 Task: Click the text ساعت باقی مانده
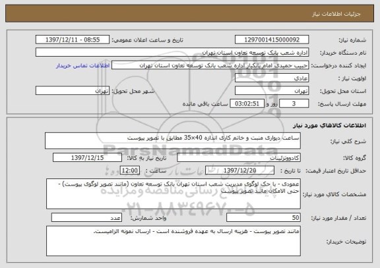click(205, 104)
